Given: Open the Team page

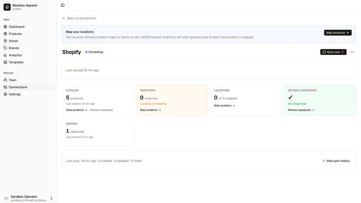Looking at the screenshot, I should [x=13, y=80].
